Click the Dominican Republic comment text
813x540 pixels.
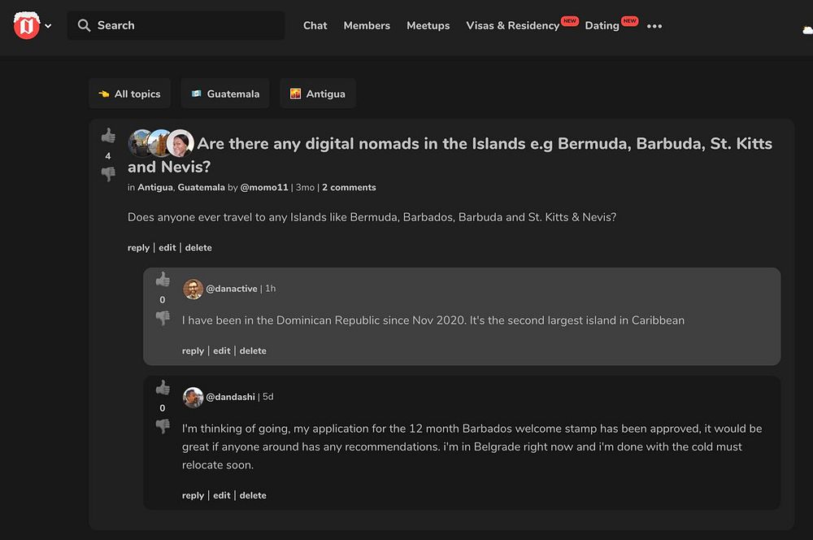[x=433, y=320]
